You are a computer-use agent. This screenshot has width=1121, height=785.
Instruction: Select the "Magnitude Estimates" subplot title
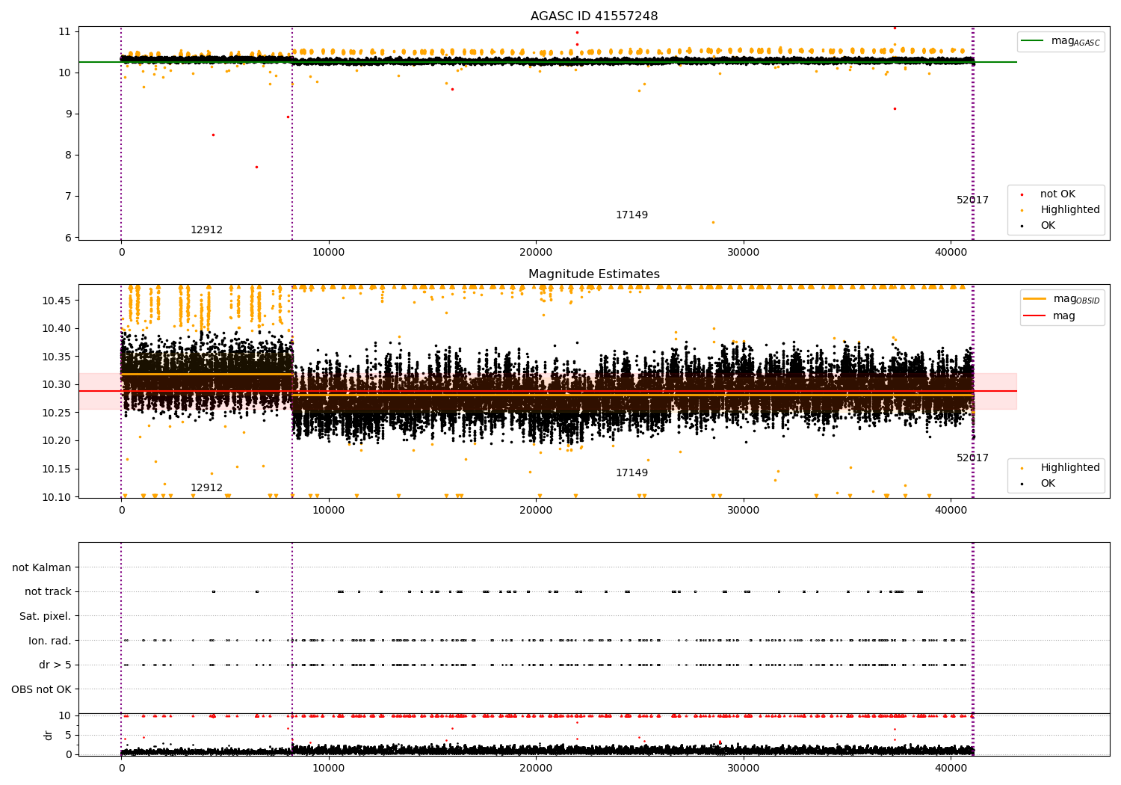pyautogui.click(x=594, y=274)
